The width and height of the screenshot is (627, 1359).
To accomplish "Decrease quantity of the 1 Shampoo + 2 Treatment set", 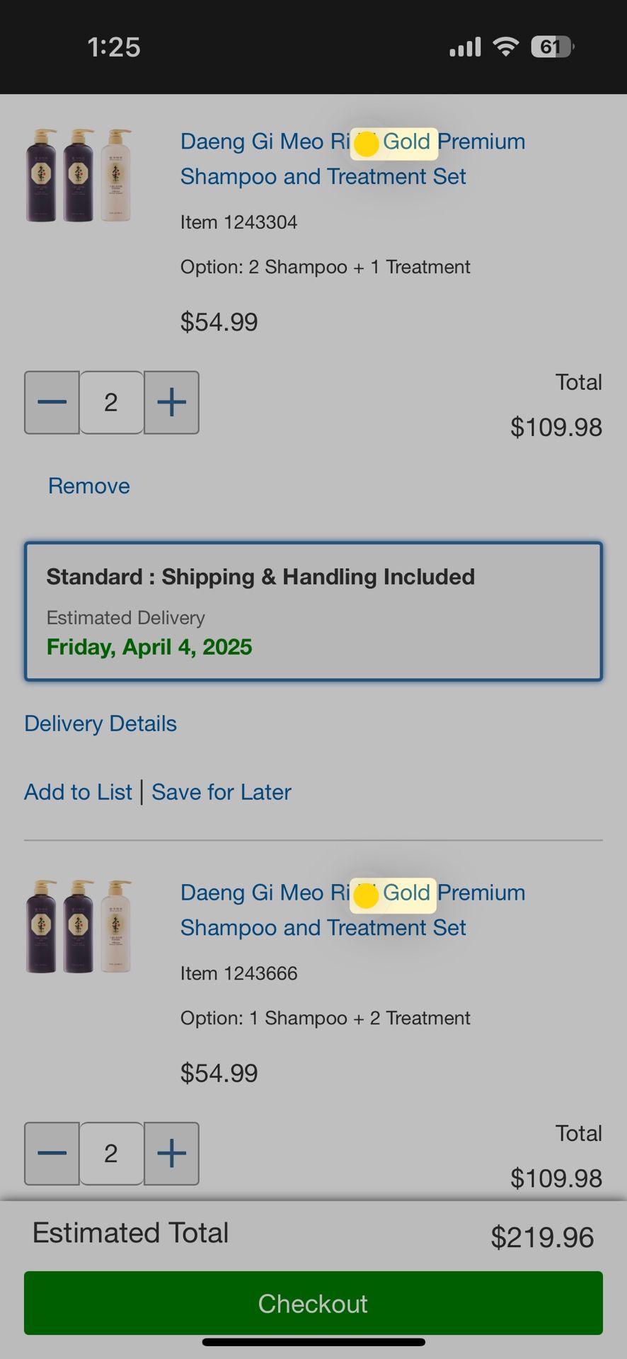I will [52, 1153].
